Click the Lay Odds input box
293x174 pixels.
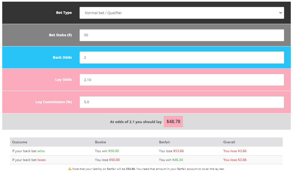tap(182, 80)
